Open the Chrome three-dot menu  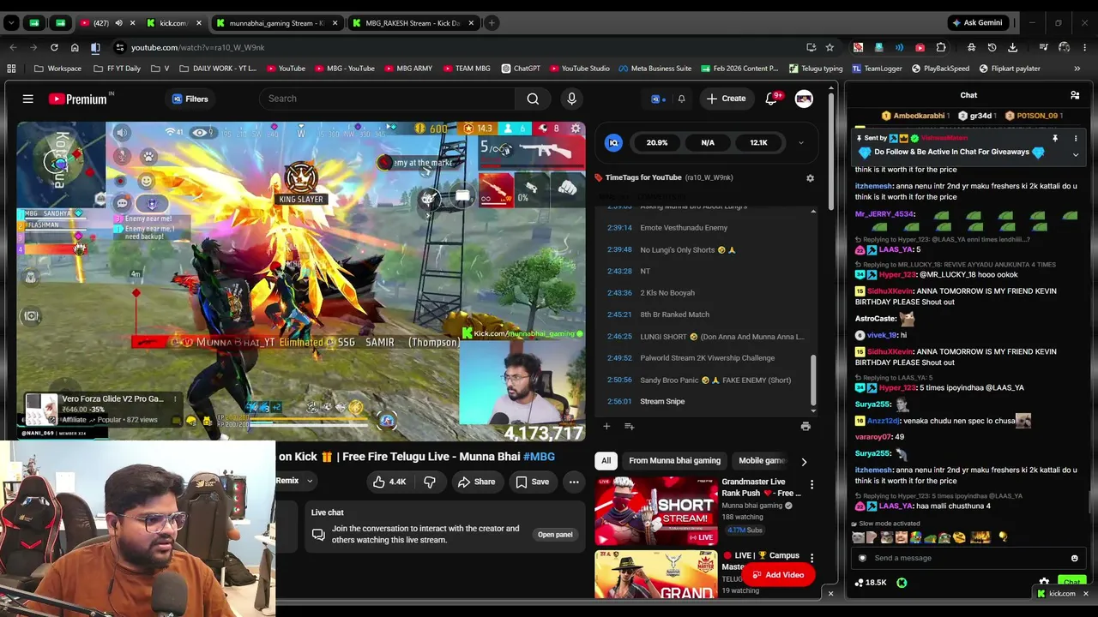click(x=1085, y=48)
